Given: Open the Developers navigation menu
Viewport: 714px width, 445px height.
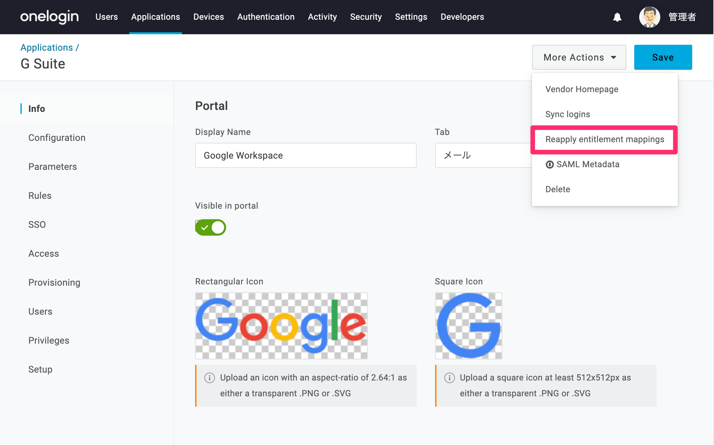Looking at the screenshot, I should (462, 17).
